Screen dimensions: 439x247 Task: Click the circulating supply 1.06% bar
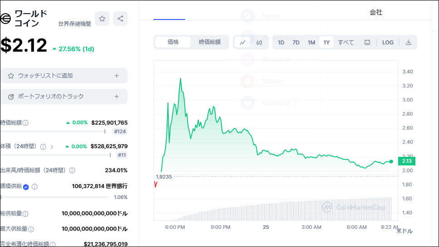click(x=54, y=197)
